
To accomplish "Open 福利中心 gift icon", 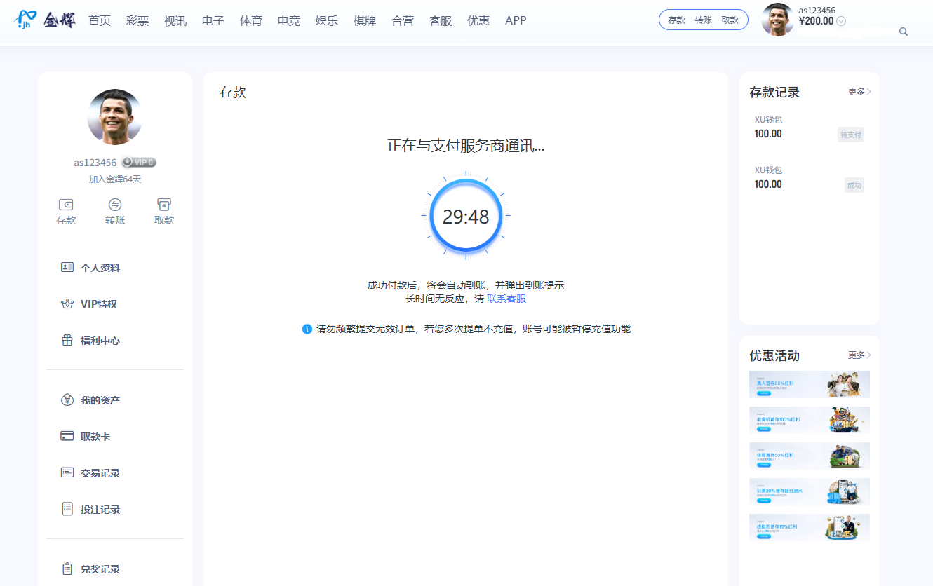I will tap(67, 341).
